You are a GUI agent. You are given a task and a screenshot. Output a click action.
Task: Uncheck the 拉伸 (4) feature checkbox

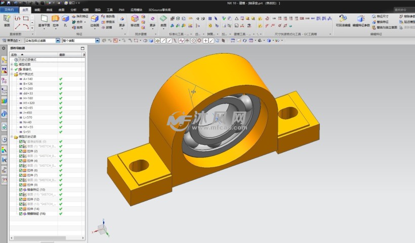click(x=21, y=161)
